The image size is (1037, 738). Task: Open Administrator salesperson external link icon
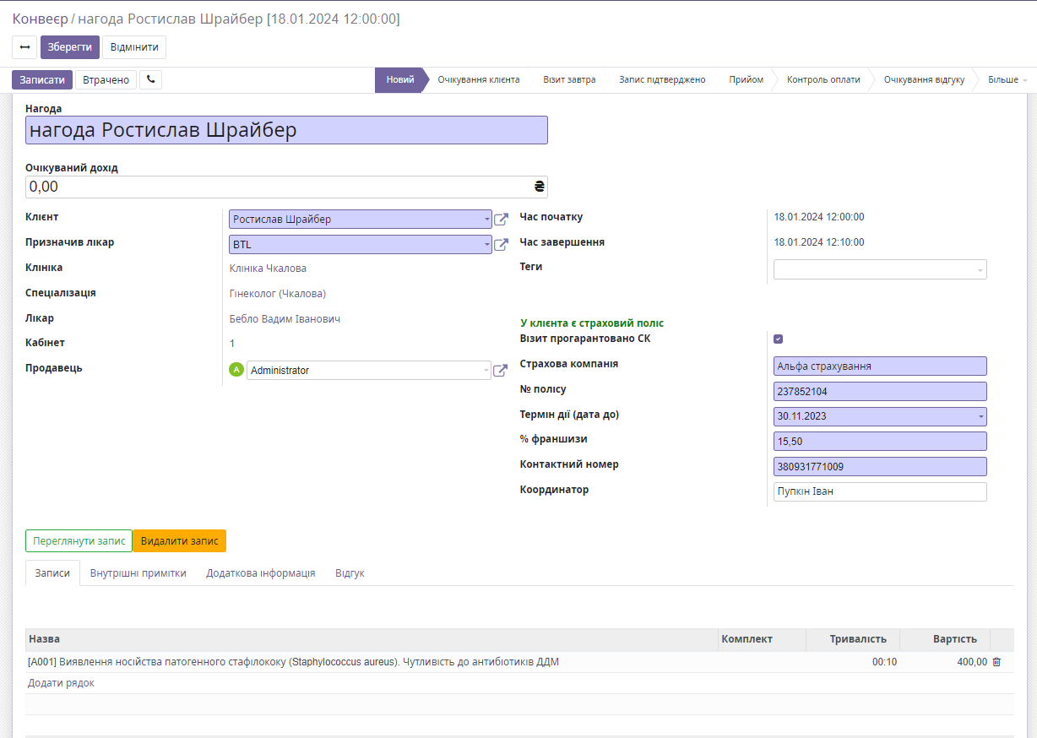(x=501, y=371)
